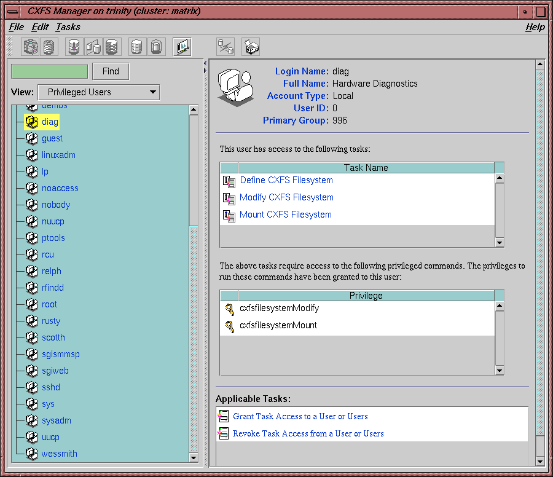Click the striped disk stack toolbar icon
The height and width of the screenshot is (477, 553).
click(49, 47)
